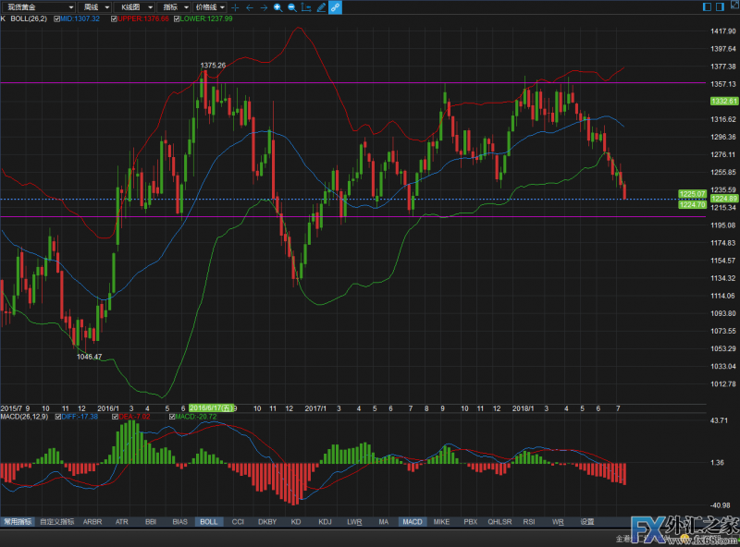This screenshot has width=740, height=547.
Task: Toggle the chain link icon
Action: (335, 6)
